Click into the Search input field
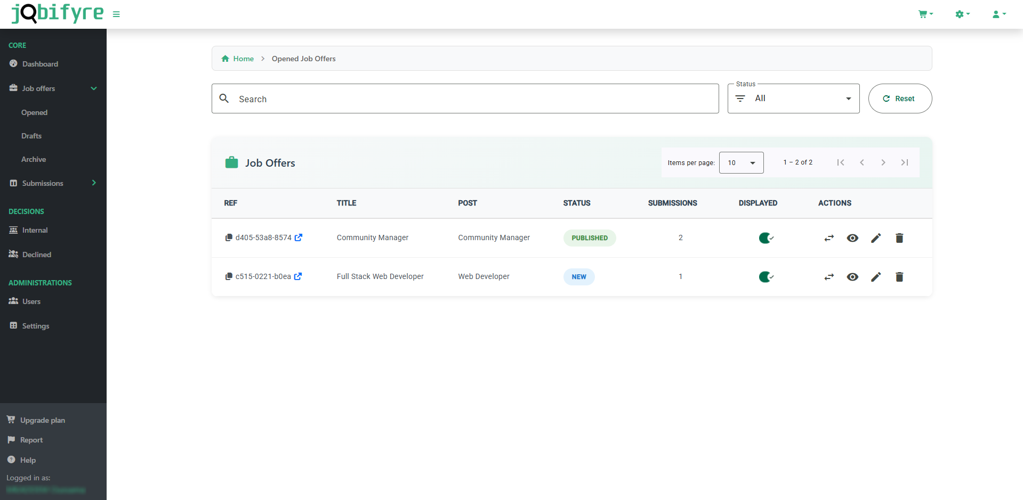Viewport: 1023px width, 500px height. [469, 99]
